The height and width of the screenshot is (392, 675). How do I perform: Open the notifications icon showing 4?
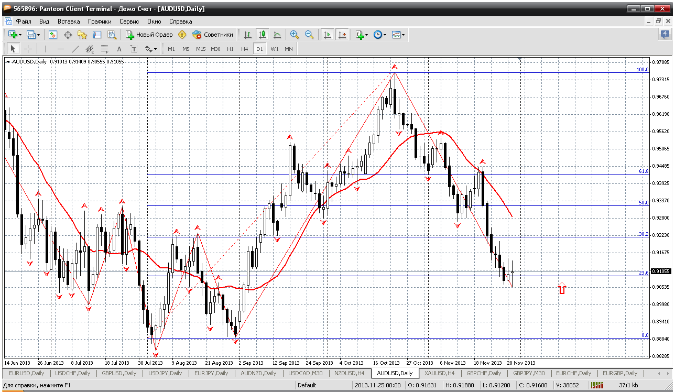click(665, 35)
